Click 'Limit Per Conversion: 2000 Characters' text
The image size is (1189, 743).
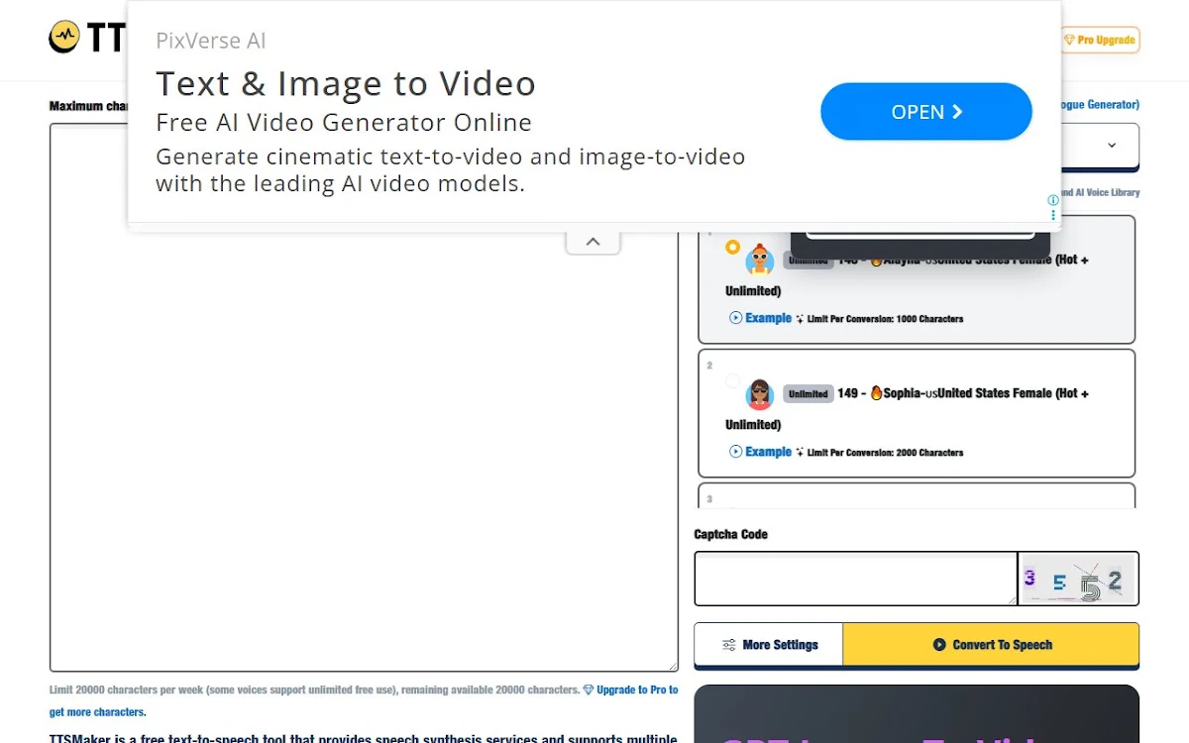pos(885,453)
